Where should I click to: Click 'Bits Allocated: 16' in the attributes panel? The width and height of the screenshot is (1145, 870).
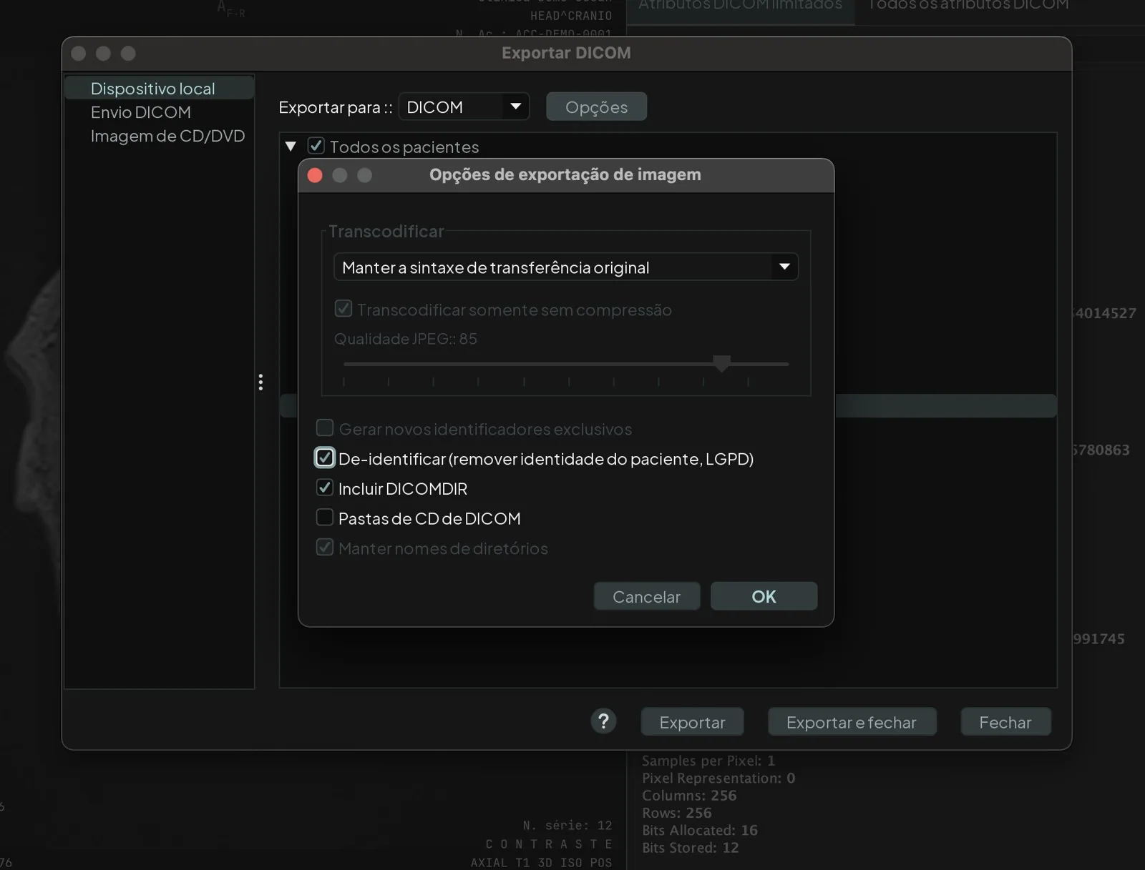pyautogui.click(x=699, y=830)
